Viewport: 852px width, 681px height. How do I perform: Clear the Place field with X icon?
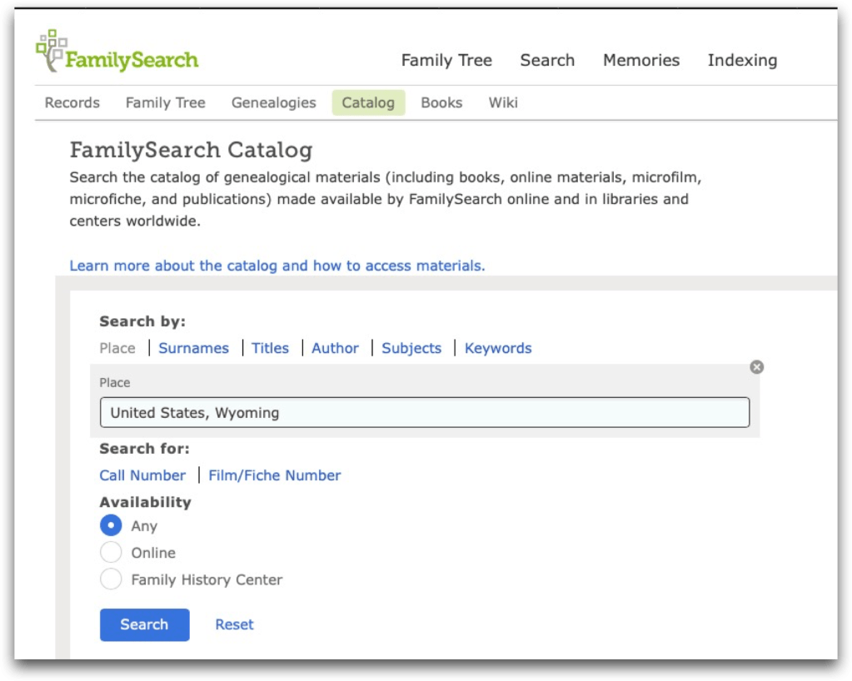756,367
